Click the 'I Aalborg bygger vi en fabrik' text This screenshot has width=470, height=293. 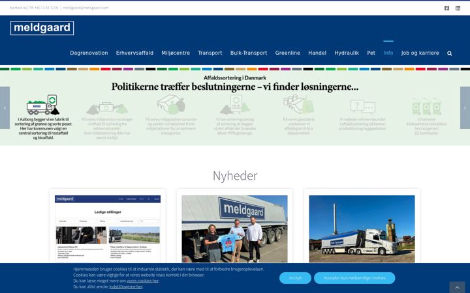43,128
